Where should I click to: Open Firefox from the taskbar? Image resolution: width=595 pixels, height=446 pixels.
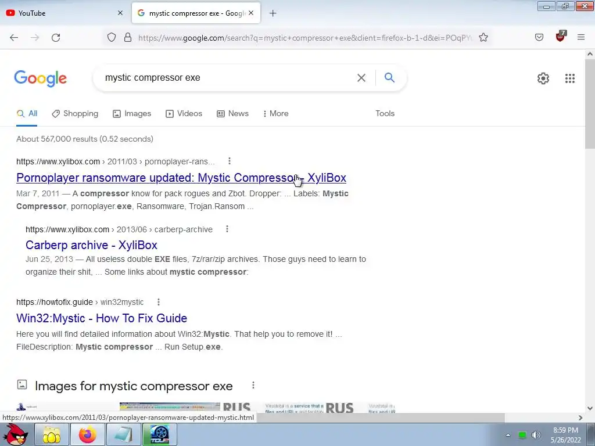[88, 434]
